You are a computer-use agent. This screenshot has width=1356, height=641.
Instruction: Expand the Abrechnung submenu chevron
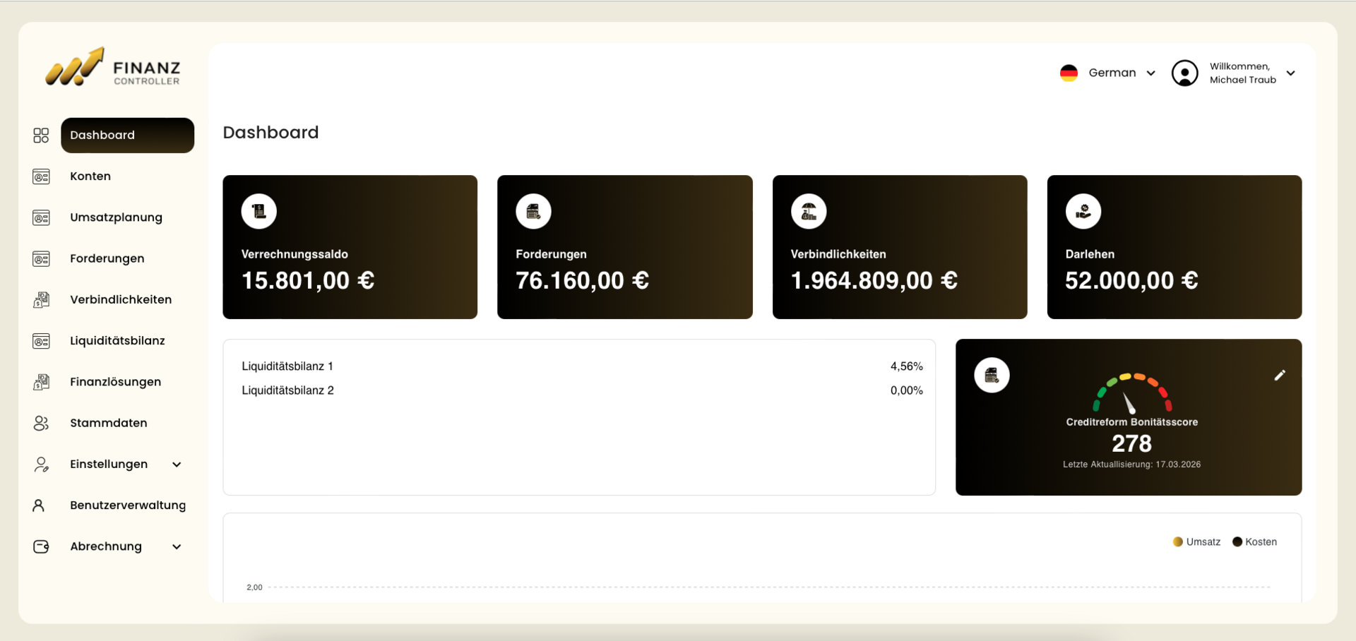coord(177,547)
